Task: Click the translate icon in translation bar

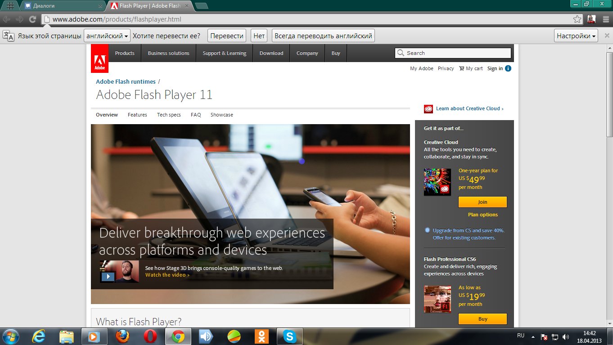Action: coord(9,36)
